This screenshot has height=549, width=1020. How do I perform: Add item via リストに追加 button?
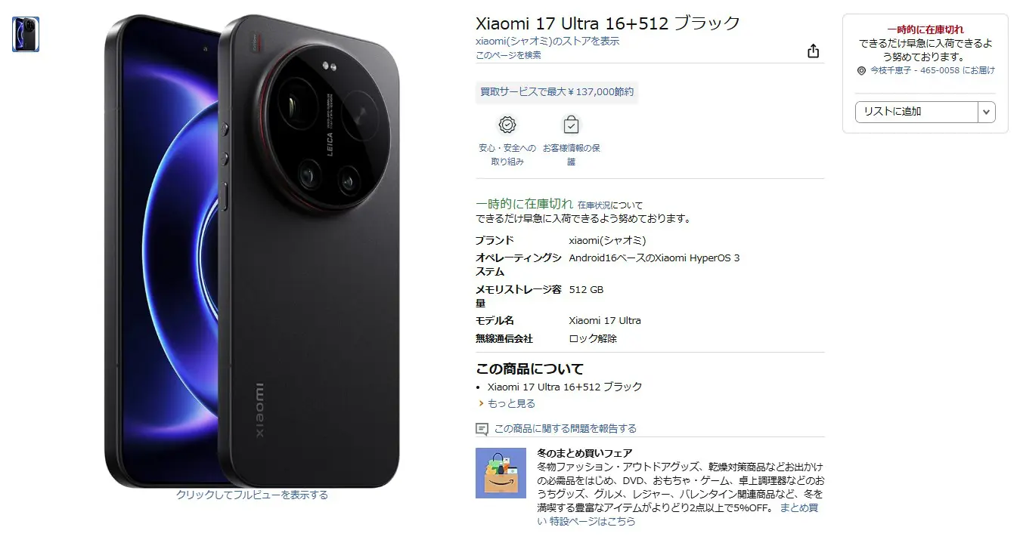coord(916,112)
